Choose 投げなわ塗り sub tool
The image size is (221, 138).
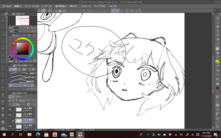click(22, 85)
